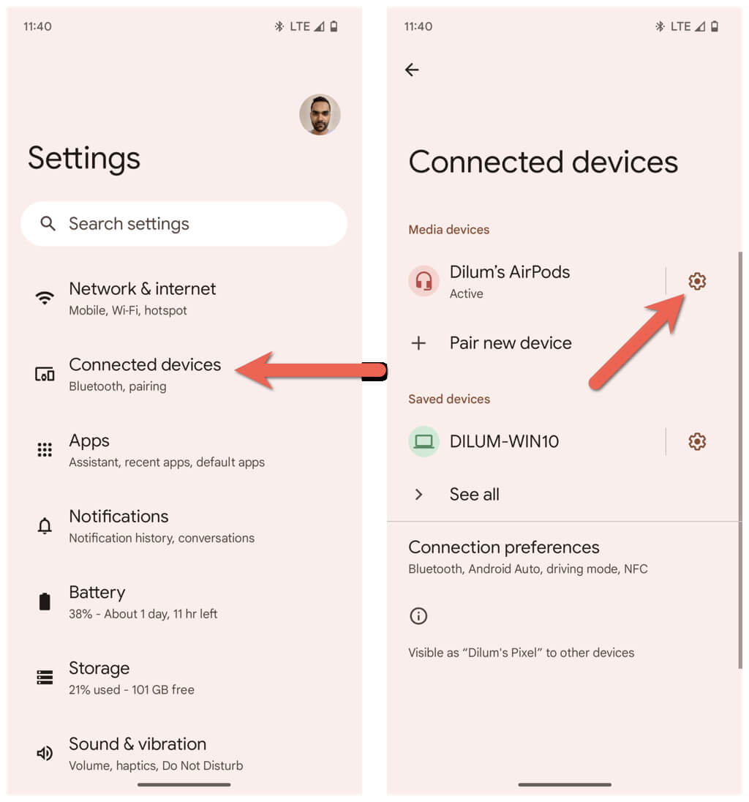Tap the plus icon for Pair new device
This screenshot has width=749, height=802.
[418, 342]
